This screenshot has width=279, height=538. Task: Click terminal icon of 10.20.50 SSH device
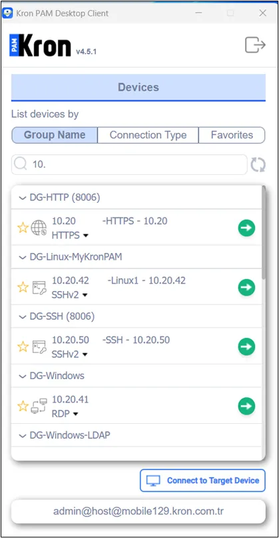click(39, 347)
